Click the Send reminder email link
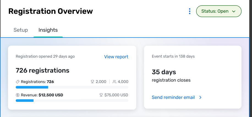The image size is (252, 117). point(173,97)
